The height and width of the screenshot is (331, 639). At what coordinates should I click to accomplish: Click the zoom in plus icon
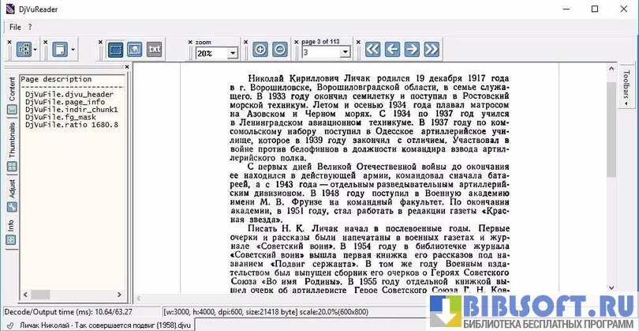pyautogui.click(x=260, y=50)
